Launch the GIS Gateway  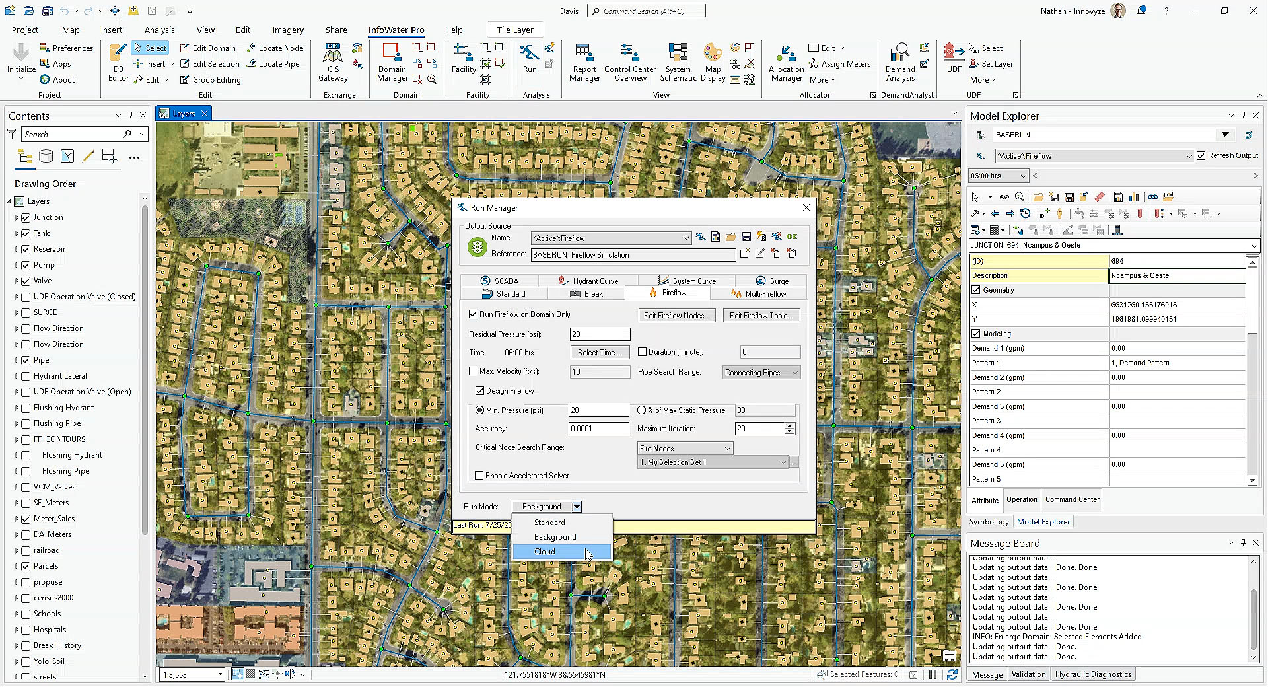pyautogui.click(x=333, y=62)
